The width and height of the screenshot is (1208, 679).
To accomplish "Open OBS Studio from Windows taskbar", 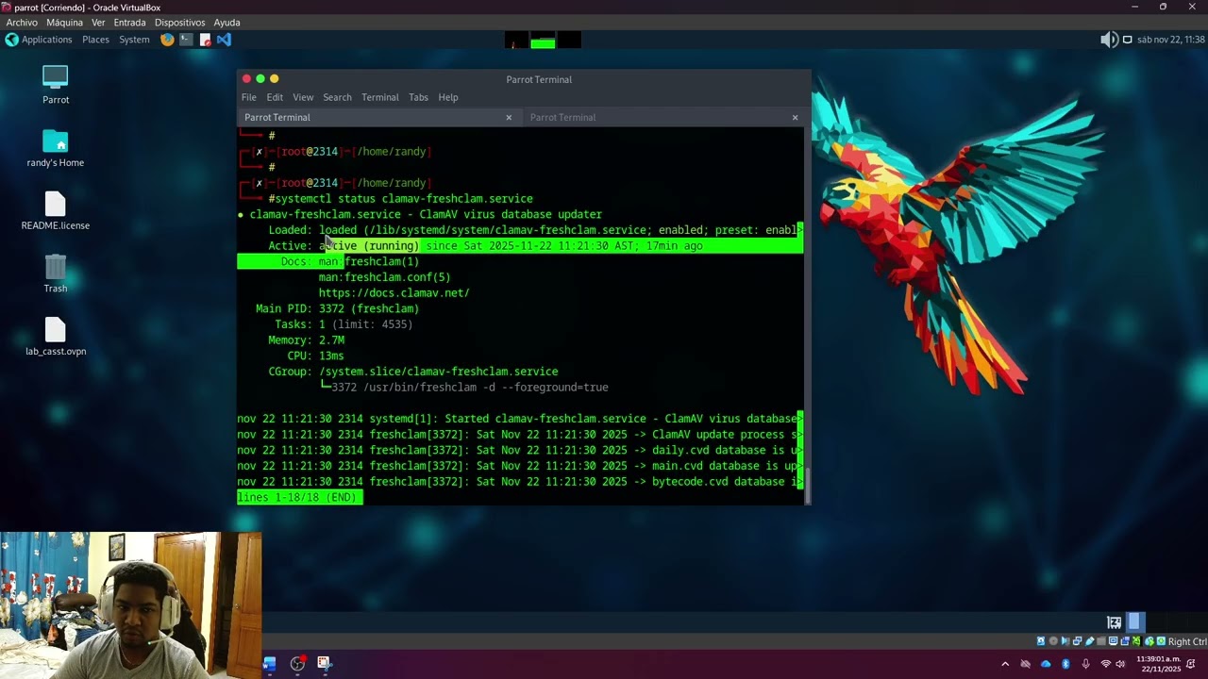I will [297, 663].
